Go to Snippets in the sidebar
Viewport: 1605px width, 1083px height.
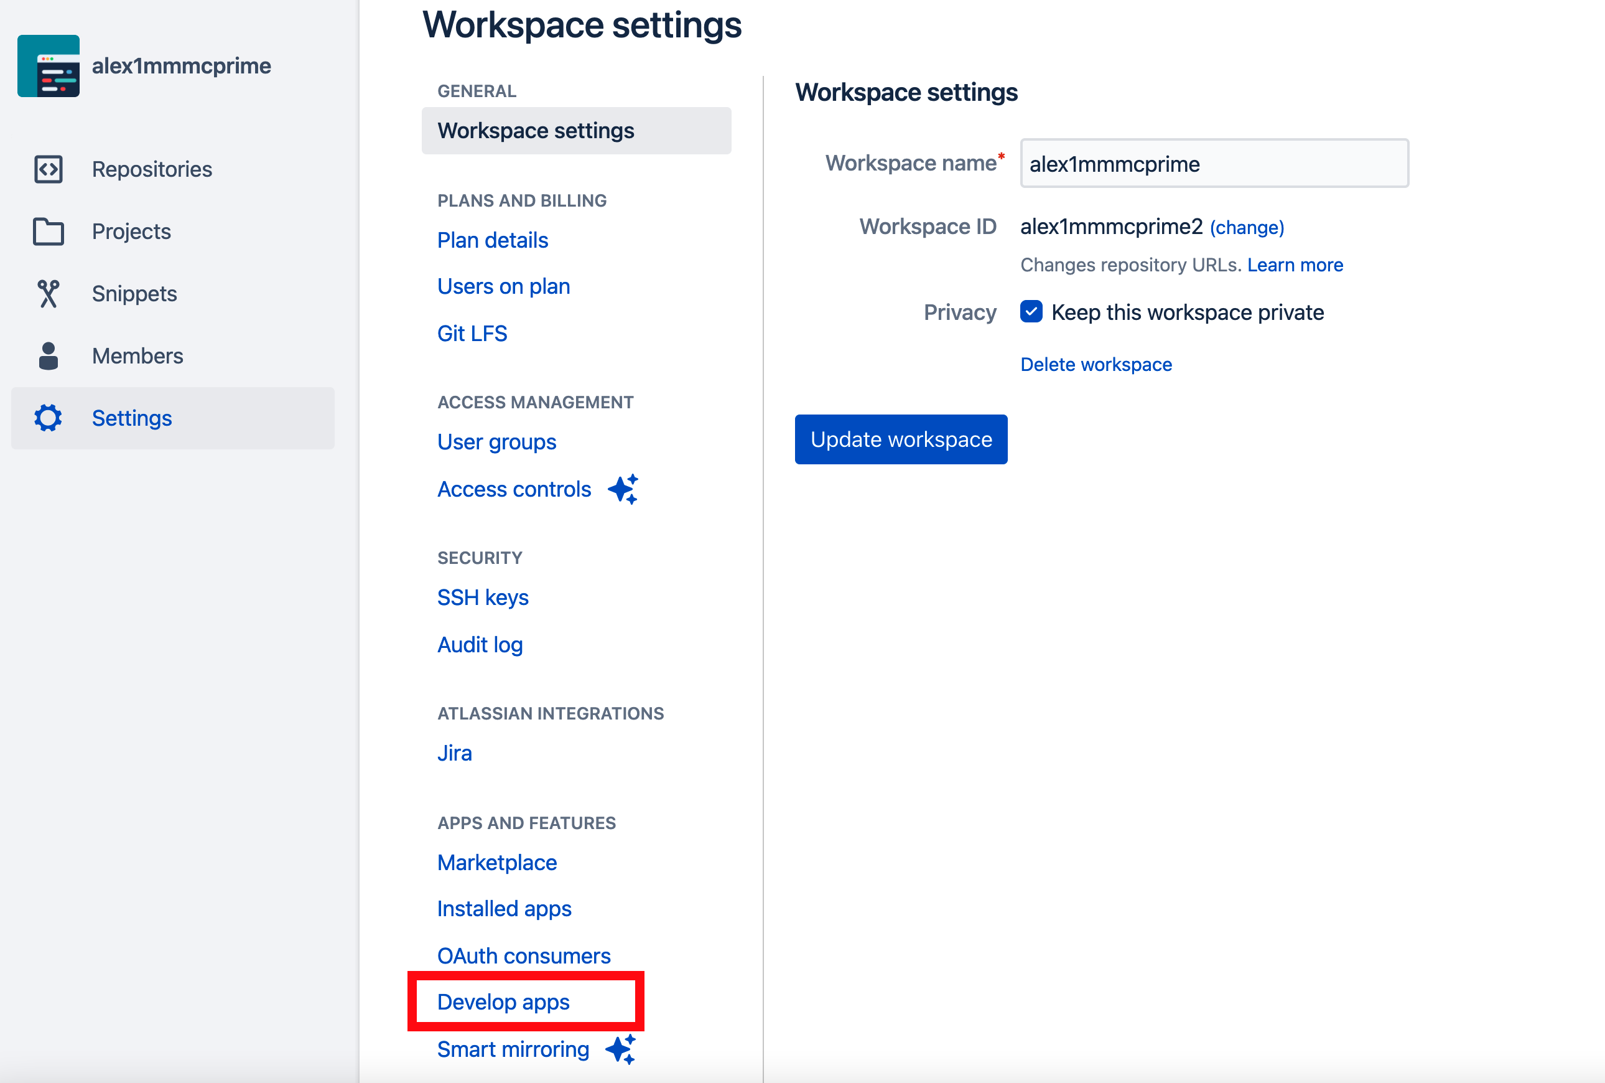(x=172, y=294)
